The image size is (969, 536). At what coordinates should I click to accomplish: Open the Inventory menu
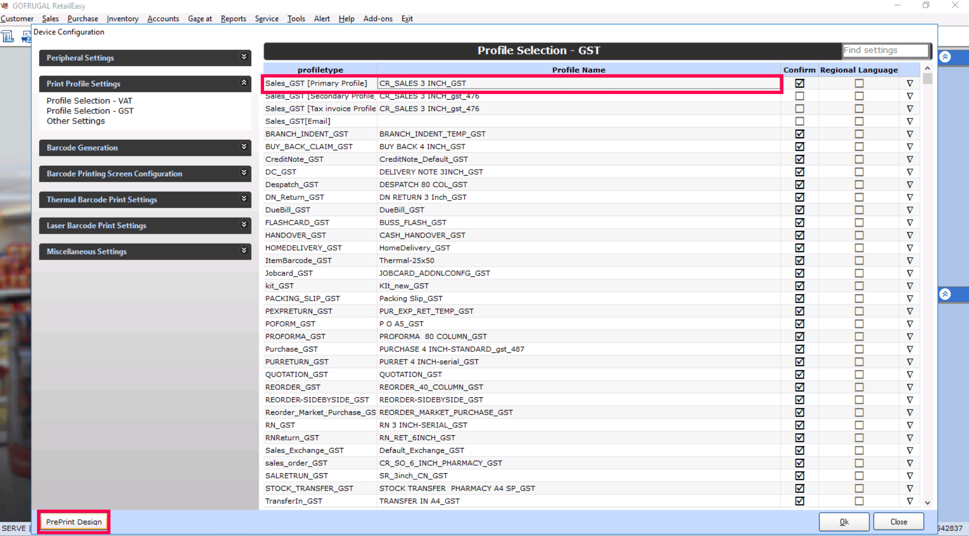pos(123,19)
